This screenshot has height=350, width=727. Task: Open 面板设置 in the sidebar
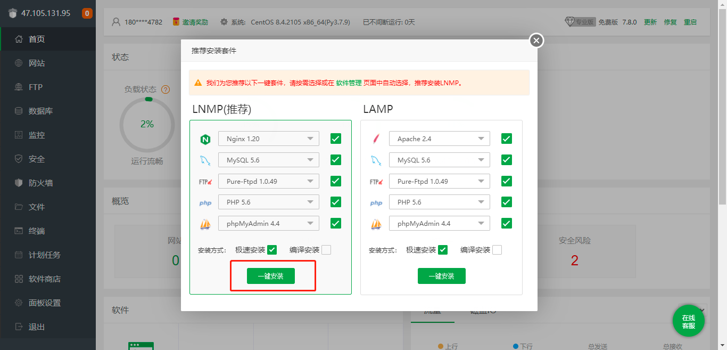coord(48,303)
